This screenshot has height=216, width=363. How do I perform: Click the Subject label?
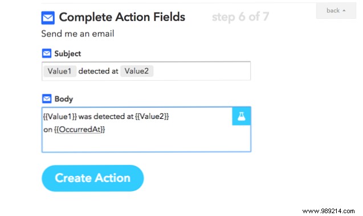pos(68,53)
